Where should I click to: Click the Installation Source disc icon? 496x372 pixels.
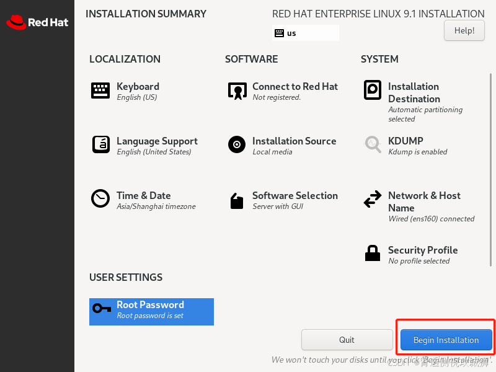point(237,144)
